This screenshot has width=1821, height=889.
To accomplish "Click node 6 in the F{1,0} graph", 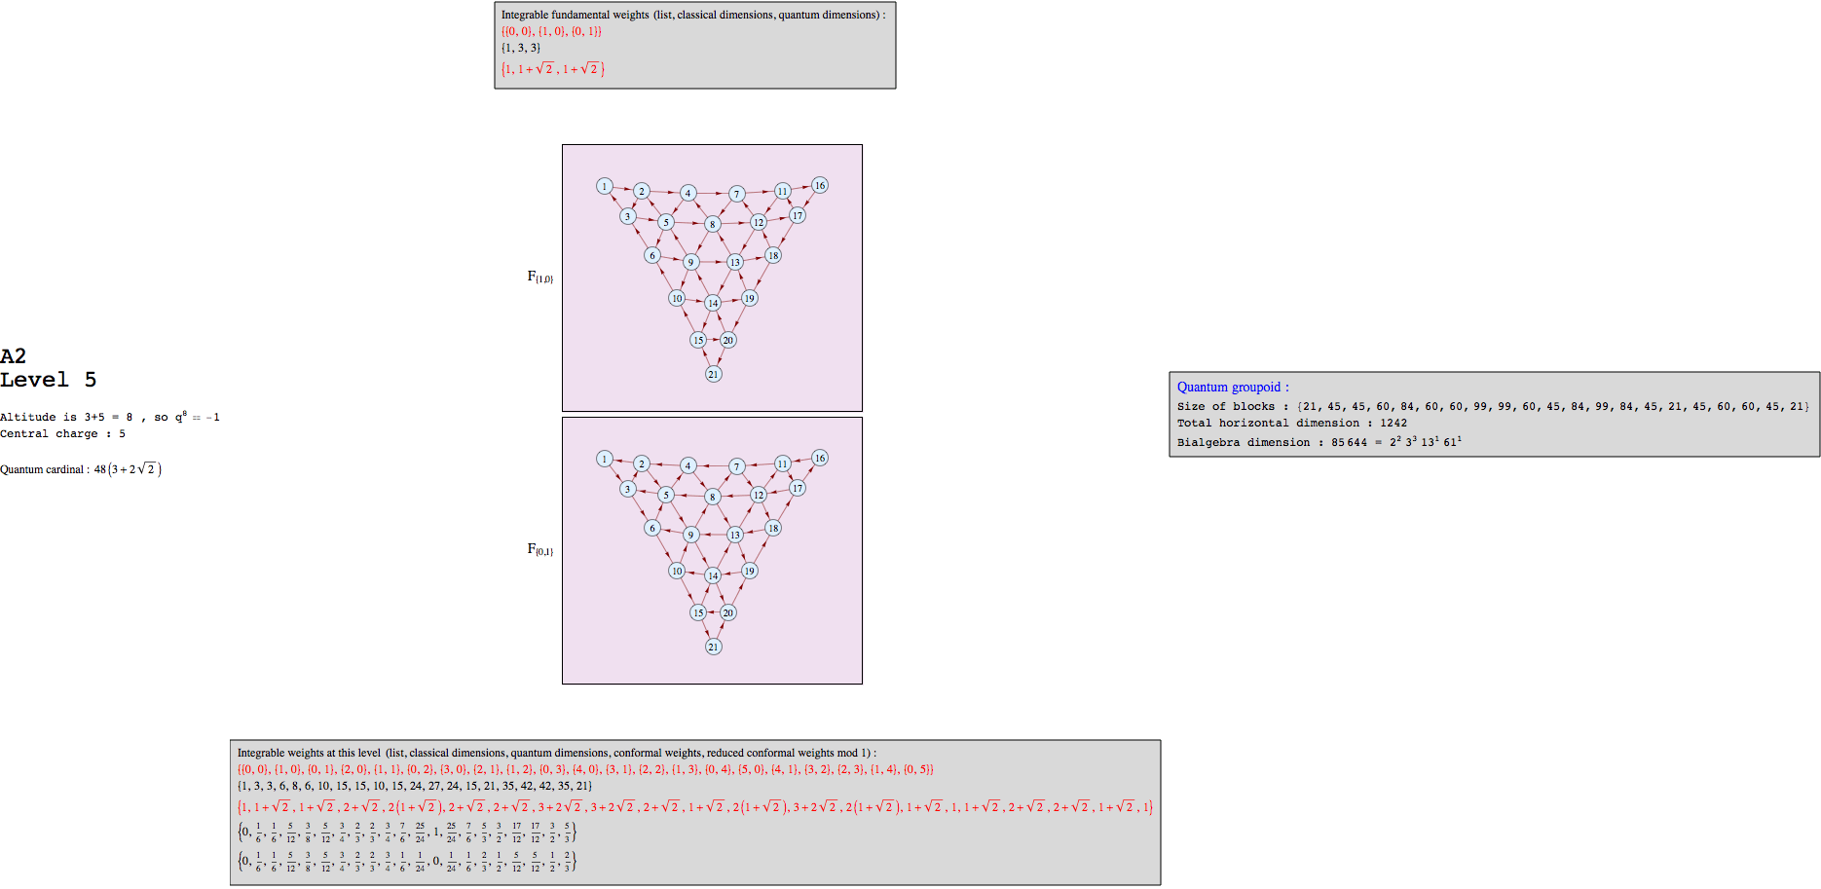I will (652, 255).
